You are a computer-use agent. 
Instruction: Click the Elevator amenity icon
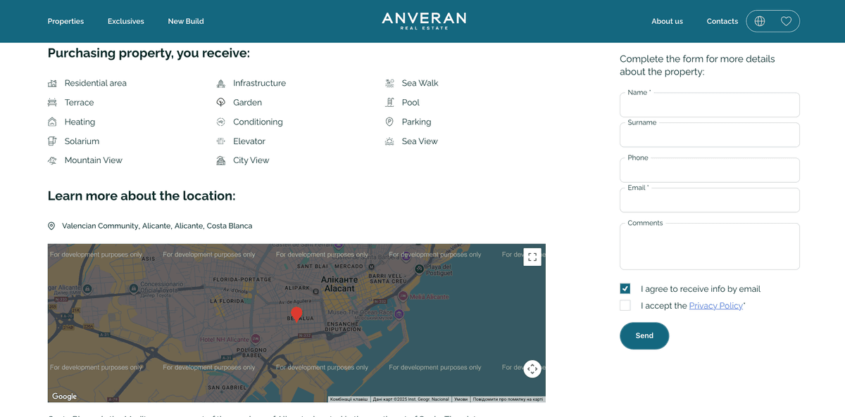[220, 141]
